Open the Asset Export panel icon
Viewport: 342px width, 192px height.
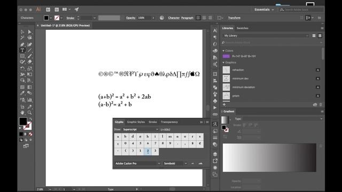[x=215, y=161]
